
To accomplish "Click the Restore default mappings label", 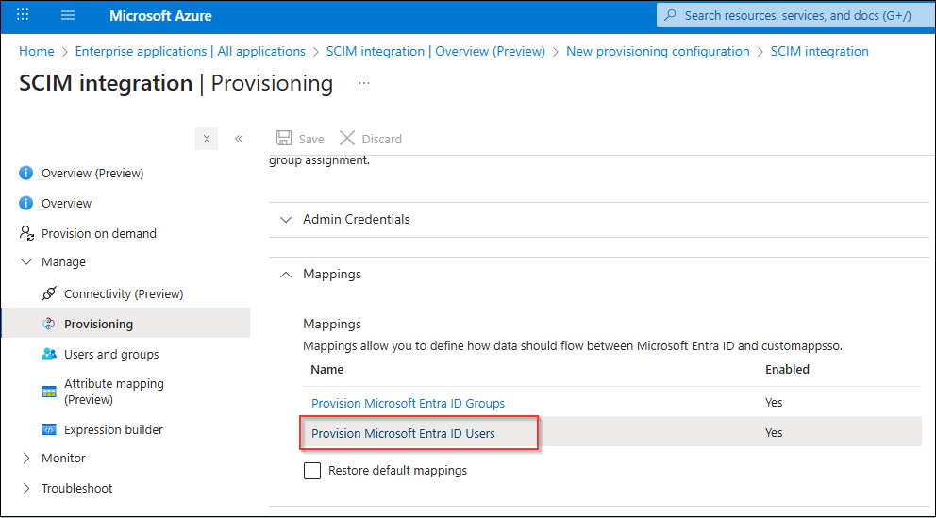I will click(x=397, y=471).
